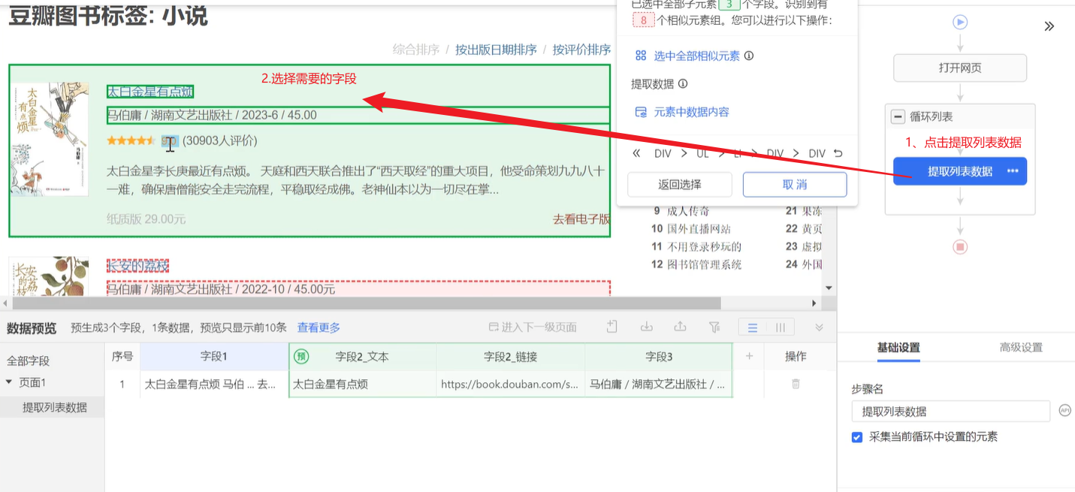The width and height of the screenshot is (1075, 492).
Task: Click the import (download arrow) icon
Action: tap(646, 327)
